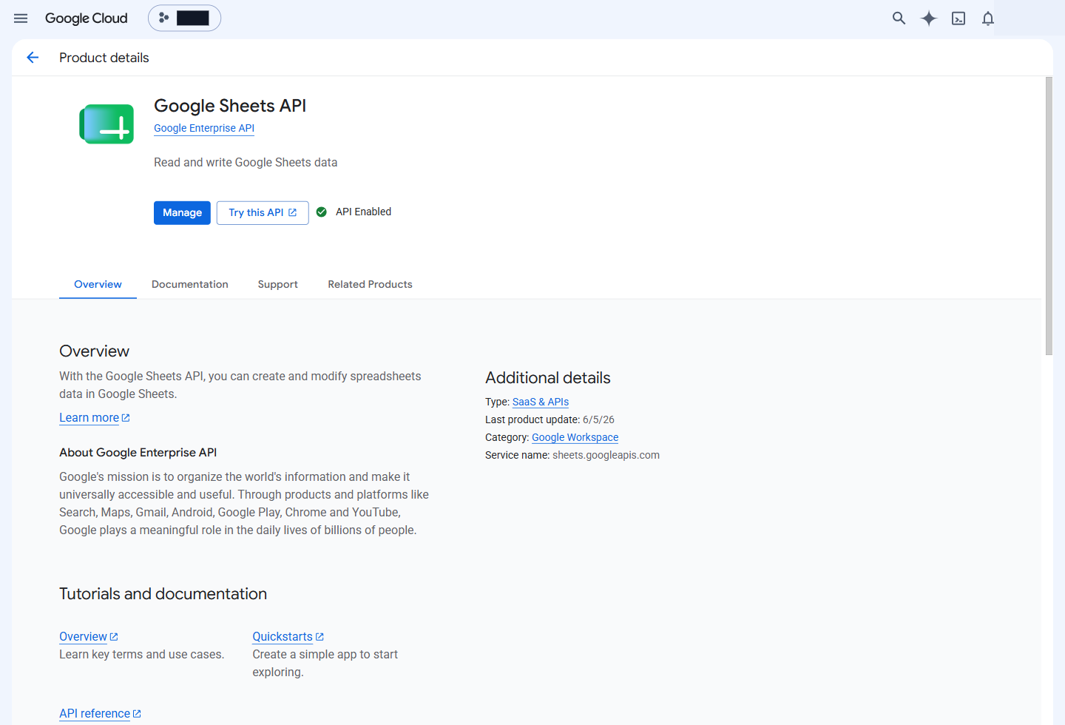Click the vertical page scrollbar

click(x=1049, y=216)
